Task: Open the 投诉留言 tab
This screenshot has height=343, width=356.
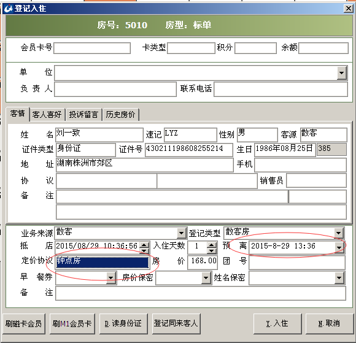Action: (x=83, y=114)
